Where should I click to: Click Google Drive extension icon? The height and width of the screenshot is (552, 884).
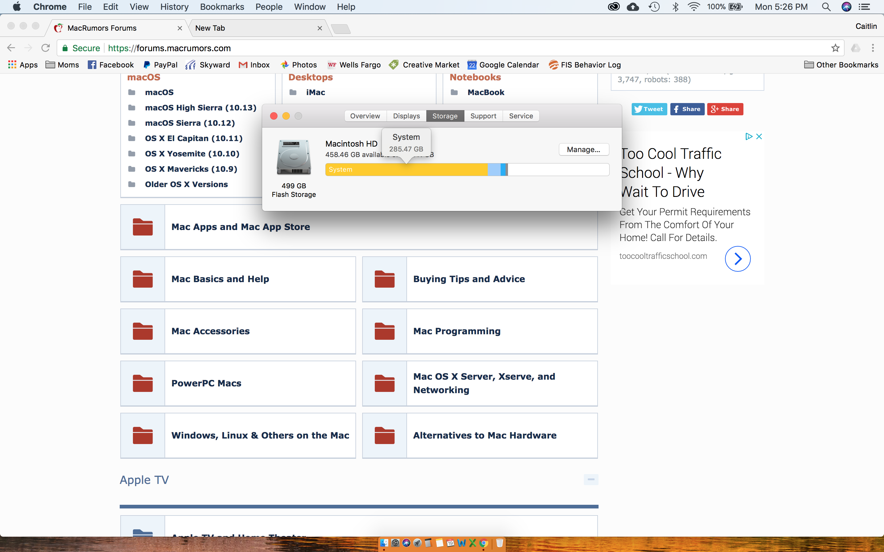click(x=855, y=48)
